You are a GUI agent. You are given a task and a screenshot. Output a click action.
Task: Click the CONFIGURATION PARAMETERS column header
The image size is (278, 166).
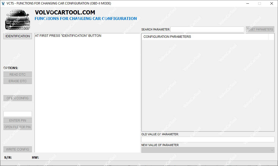coord(205,37)
